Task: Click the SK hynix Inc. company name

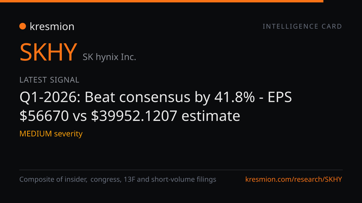Action: point(109,57)
